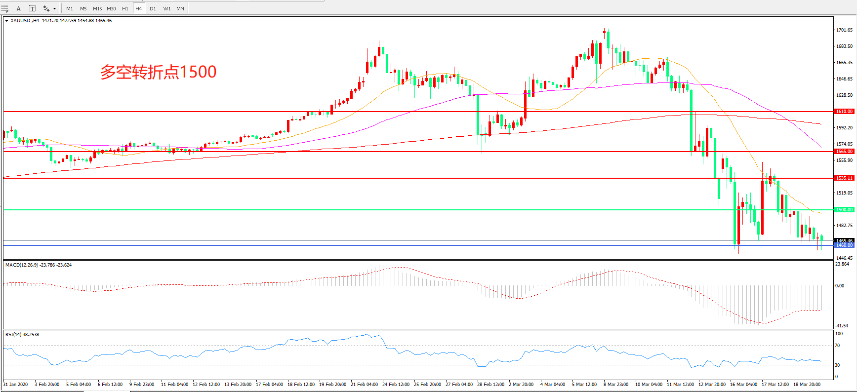This screenshot has width=857, height=392.
Task: Click the blue 1460.00 price level label
Action: (844, 245)
